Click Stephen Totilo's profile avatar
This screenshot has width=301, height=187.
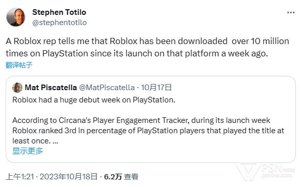16,17
